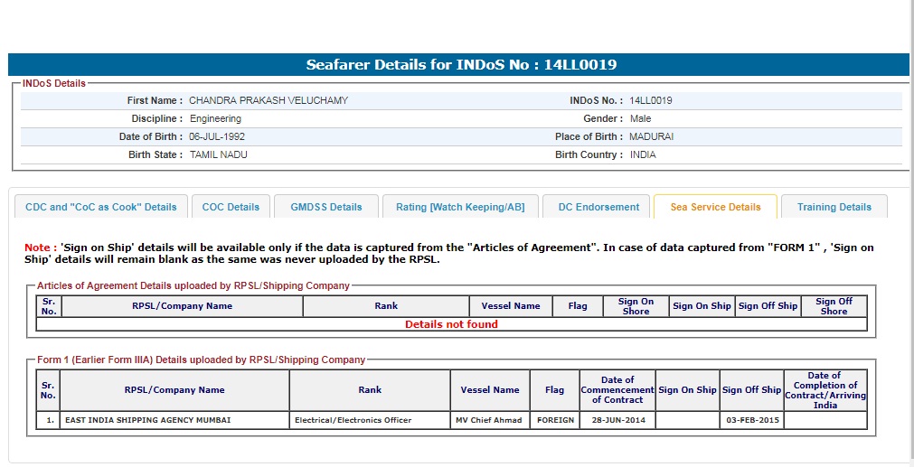The image size is (914, 467).
Task: Go to the DC Endorsement tab
Action: tap(598, 207)
